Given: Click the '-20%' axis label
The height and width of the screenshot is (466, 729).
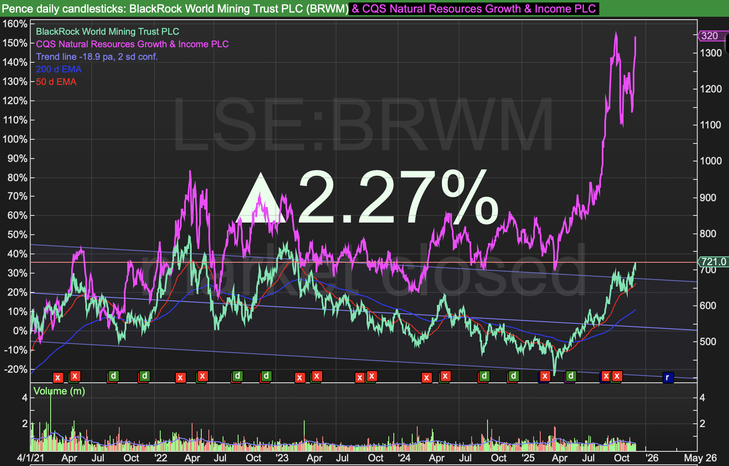Looking at the screenshot, I should point(16,369).
